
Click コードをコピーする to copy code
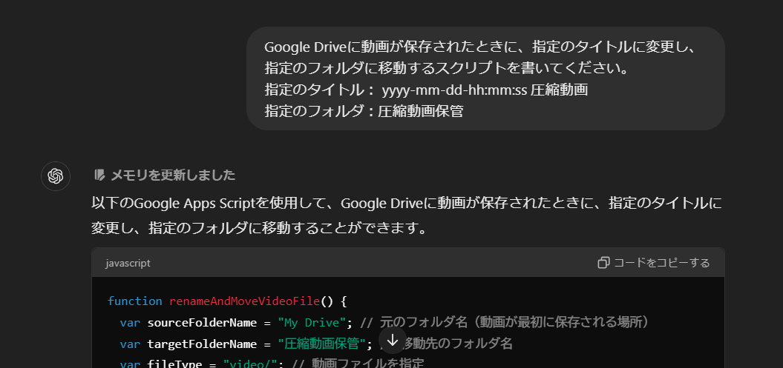[654, 263]
